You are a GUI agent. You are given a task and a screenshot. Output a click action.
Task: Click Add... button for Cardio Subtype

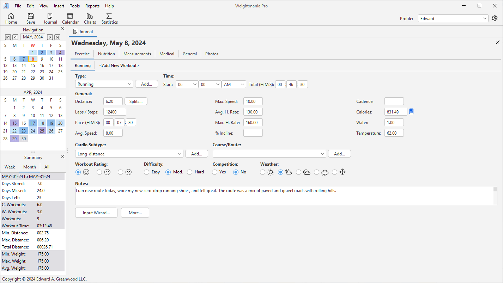click(197, 154)
